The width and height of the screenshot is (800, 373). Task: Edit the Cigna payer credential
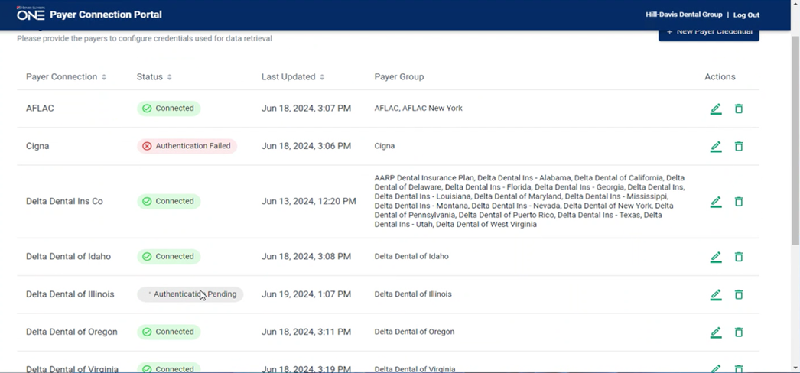tap(716, 146)
